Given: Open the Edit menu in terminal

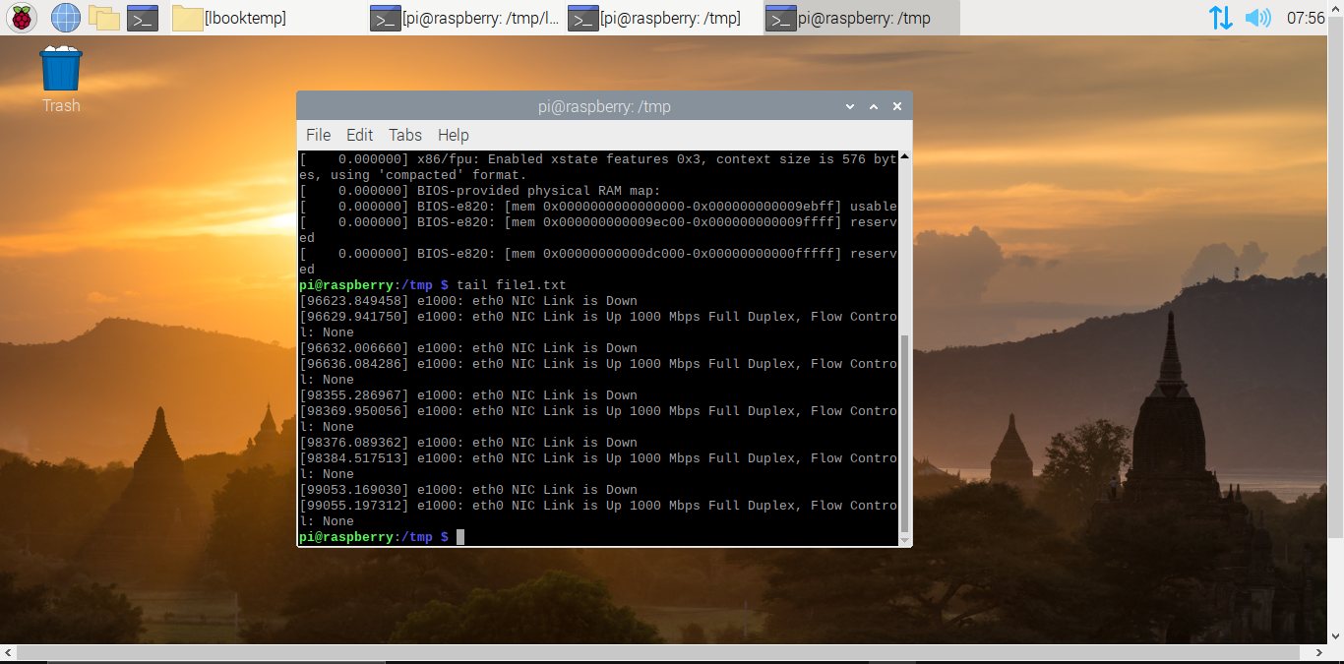Looking at the screenshot, I should pyautogui.click(x=359, y=135).
